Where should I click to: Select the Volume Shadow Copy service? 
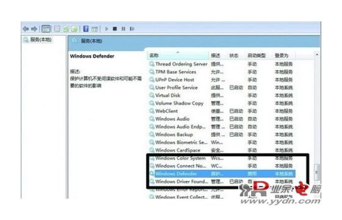pyautogui.click(x=180, y=103)
